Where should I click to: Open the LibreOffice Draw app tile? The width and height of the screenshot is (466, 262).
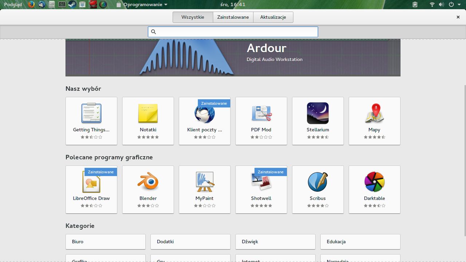[91, 190]
